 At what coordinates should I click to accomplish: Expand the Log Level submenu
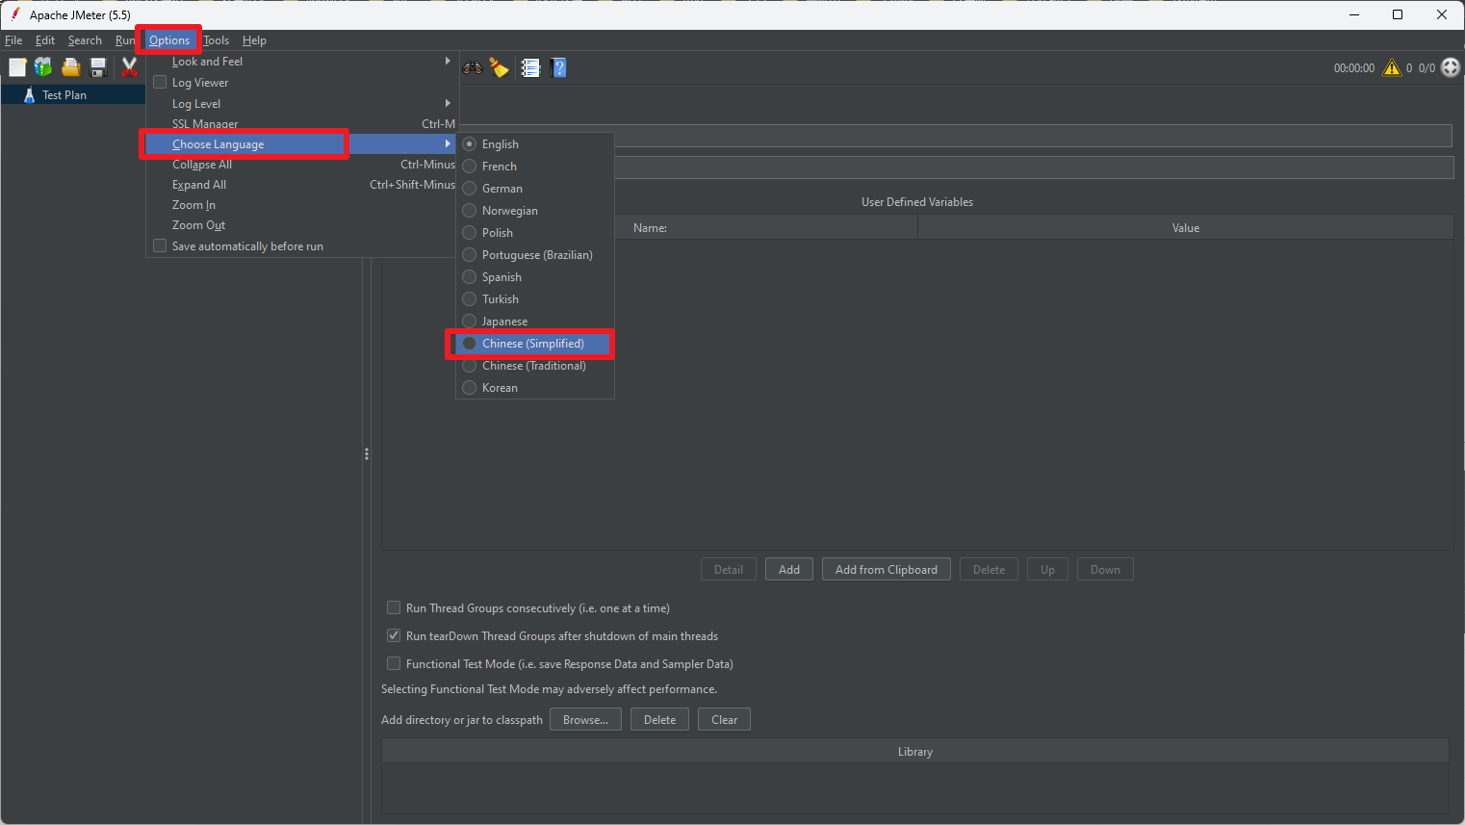tap(302, 104)
